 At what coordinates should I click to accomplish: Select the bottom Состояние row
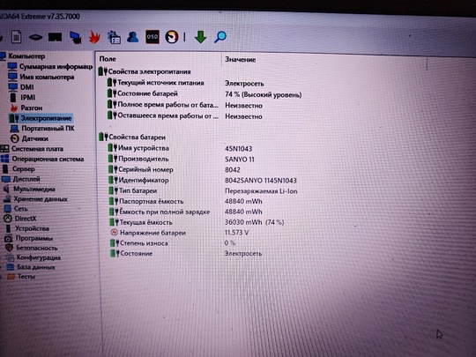point(186,253)
